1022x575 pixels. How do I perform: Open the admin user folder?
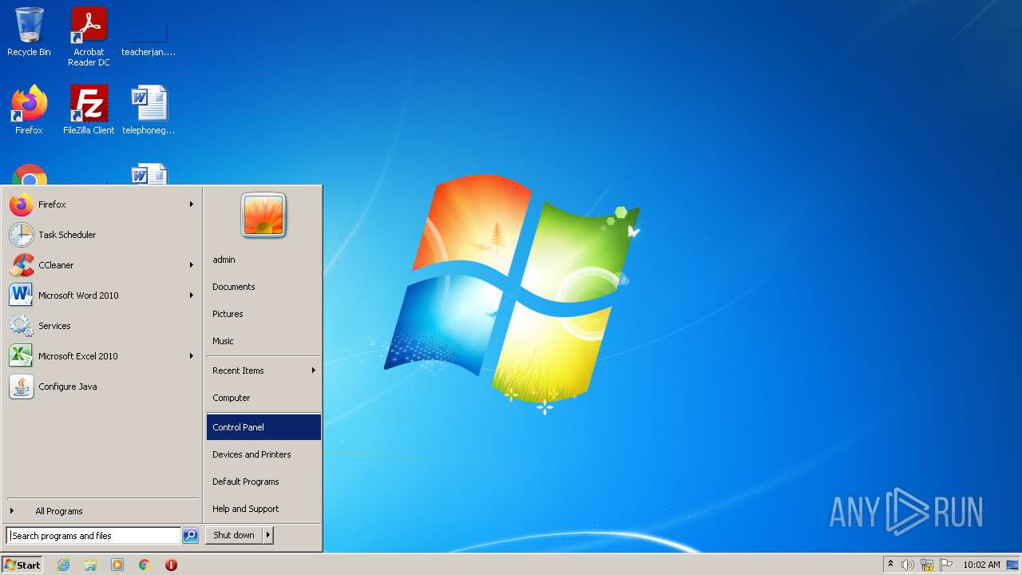point(263,260)
